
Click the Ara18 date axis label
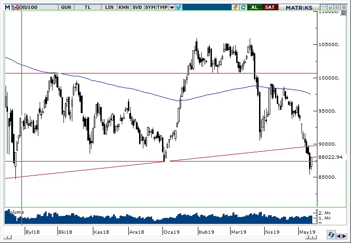[x=137, y=232]
